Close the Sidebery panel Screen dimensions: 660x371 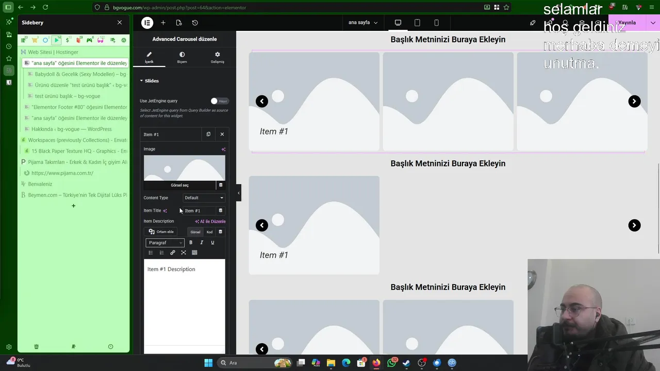(120, 23)
